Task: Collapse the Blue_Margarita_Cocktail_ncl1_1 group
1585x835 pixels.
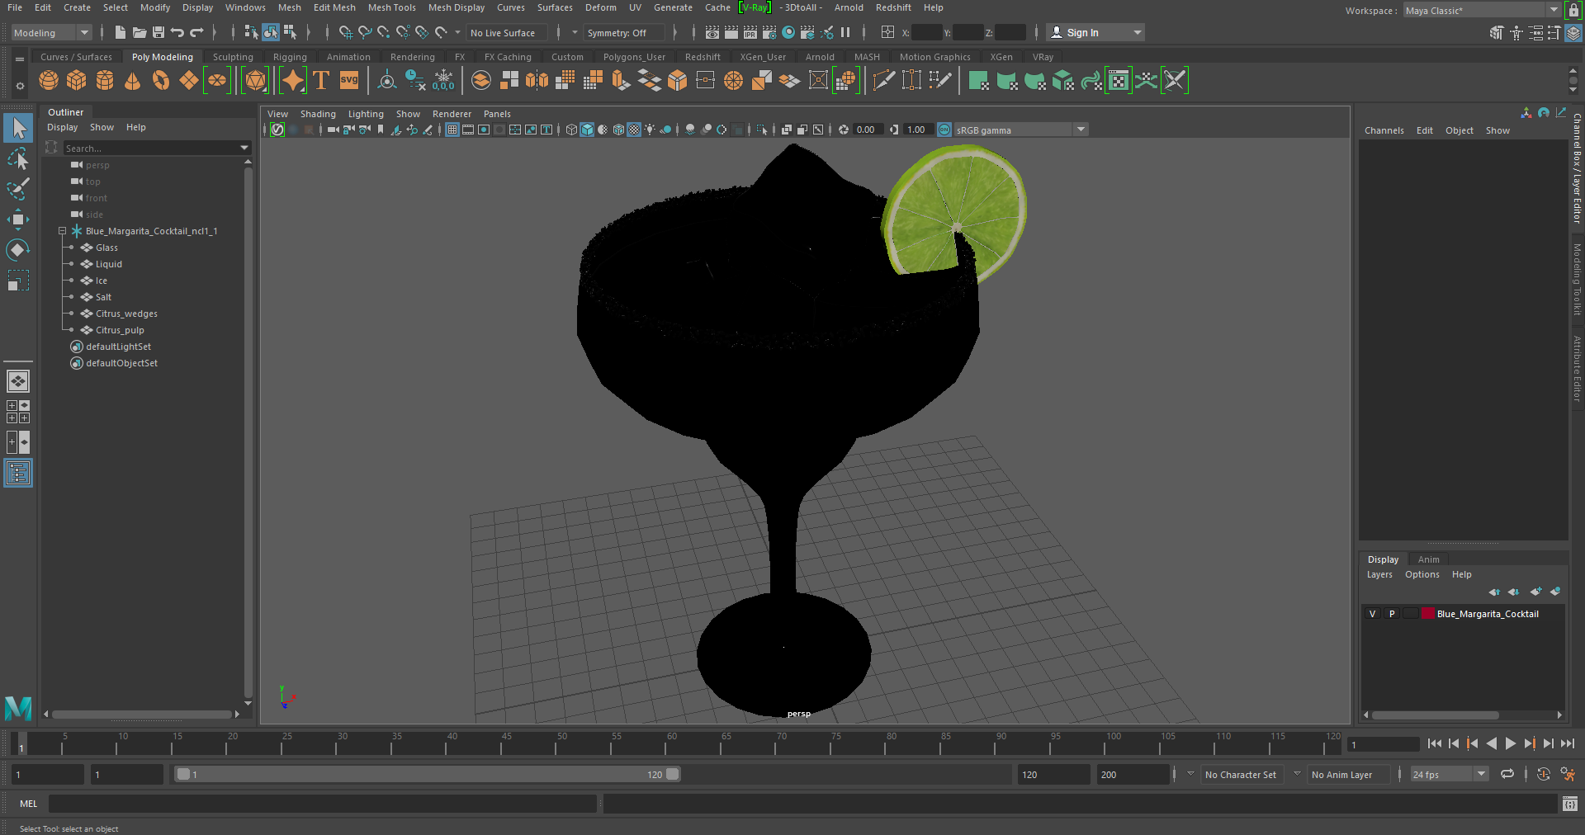Action: (62, 231)
